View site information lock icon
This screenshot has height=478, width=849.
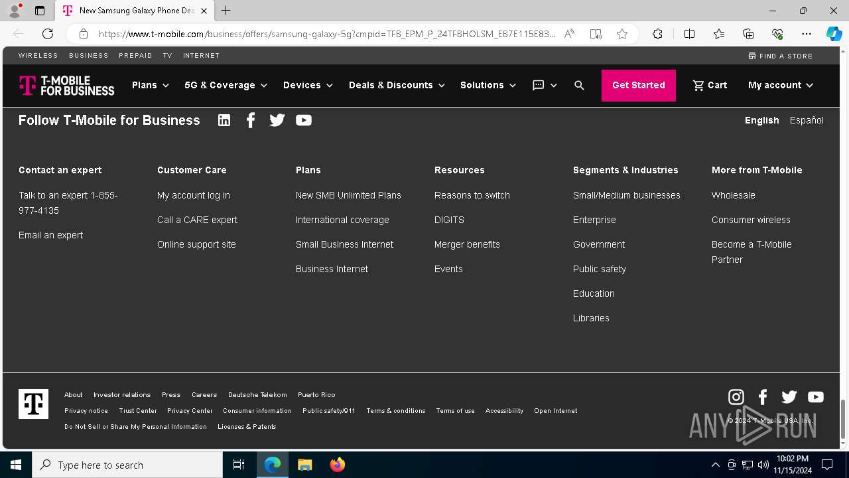pos(83,34)
